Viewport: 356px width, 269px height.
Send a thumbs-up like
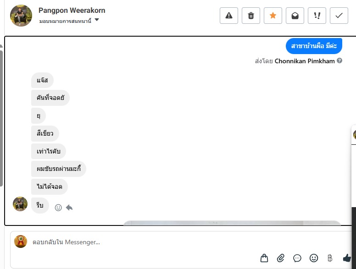[x=347, y=258]
